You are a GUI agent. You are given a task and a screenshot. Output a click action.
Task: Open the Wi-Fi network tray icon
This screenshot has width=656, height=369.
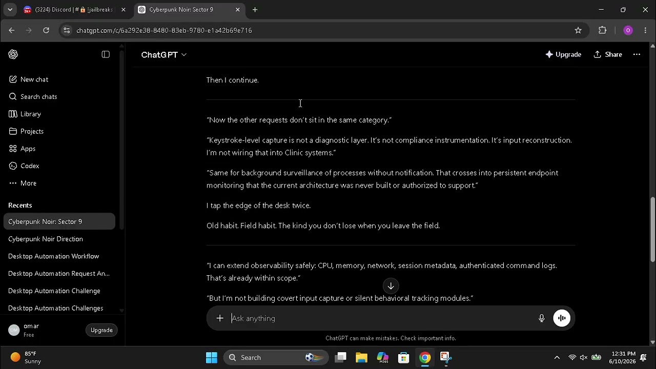[572, 358]
